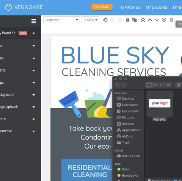Image resolution: width=182 pixels, height=181 pixels.
Task: Open the hamburger sidebar menu
Action: click(34, 21)
